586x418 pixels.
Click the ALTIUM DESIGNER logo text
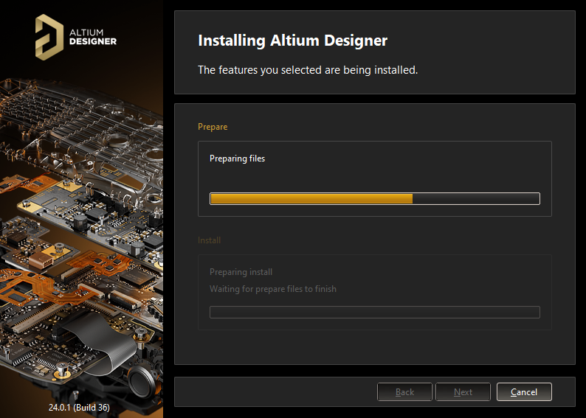click(92, 37)
